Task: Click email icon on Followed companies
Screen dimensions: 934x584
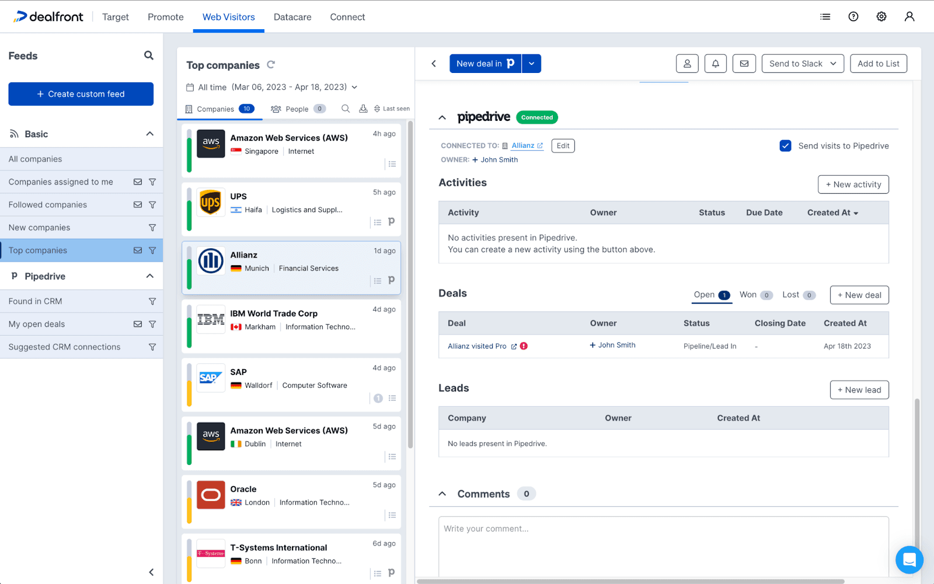Action: pyautogui.click(x=138, y=204)
